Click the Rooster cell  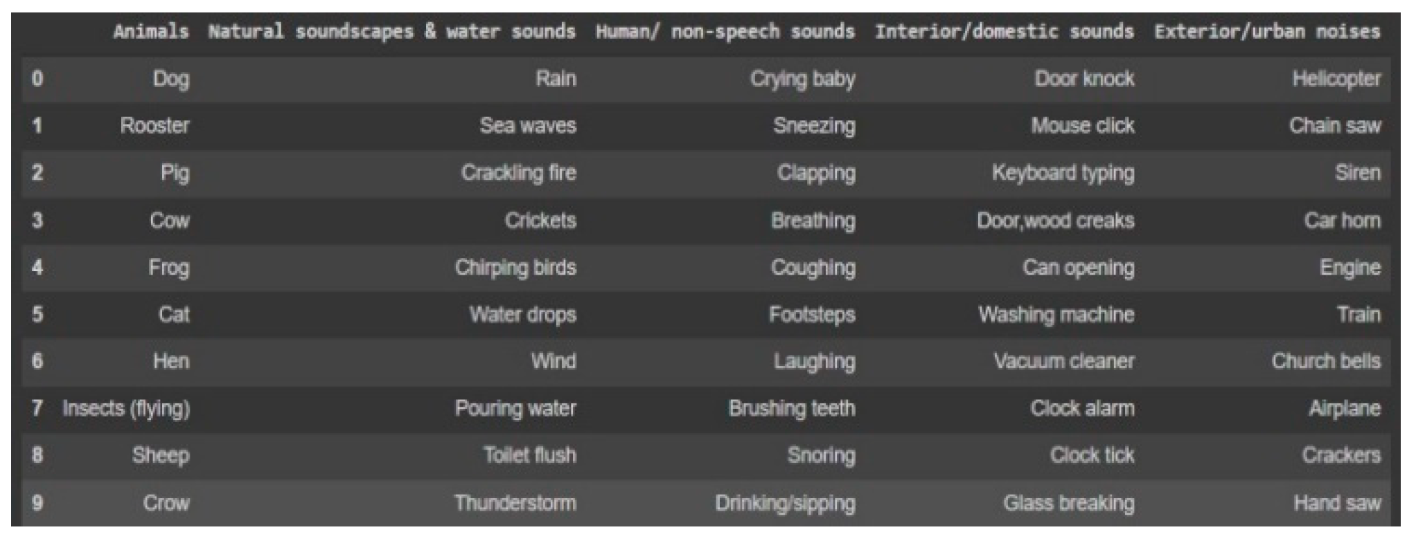click(154, 126)
